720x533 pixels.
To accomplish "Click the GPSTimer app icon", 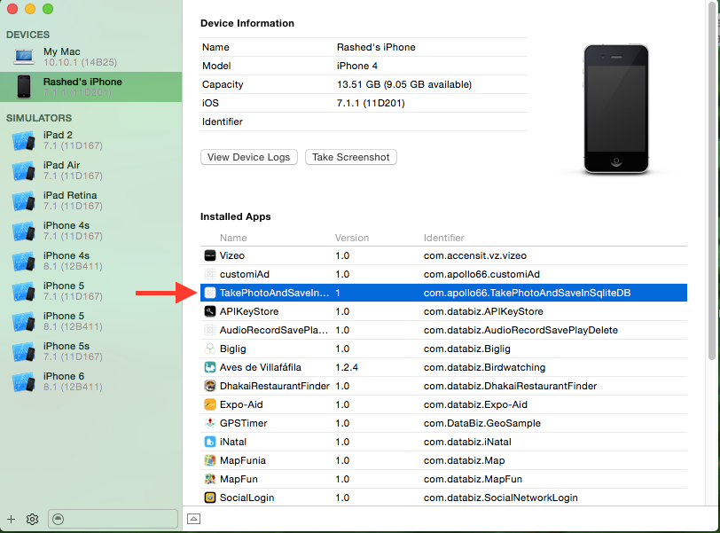I will pyautogui.click(x=210, y=423).
